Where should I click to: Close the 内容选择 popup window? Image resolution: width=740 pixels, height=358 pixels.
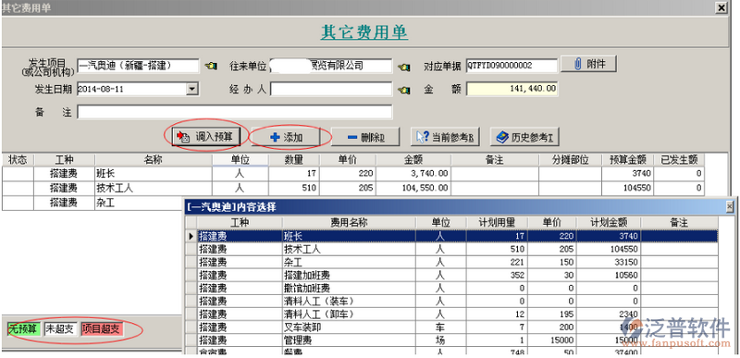(x=730, y=206)
